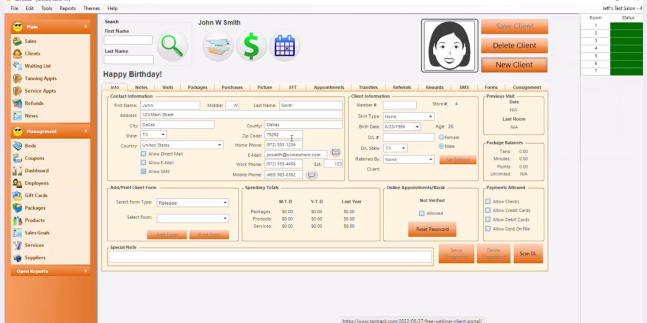Click the envelope icon next to E-Mail
The image size is (647, 323).
tap(335, 152)
